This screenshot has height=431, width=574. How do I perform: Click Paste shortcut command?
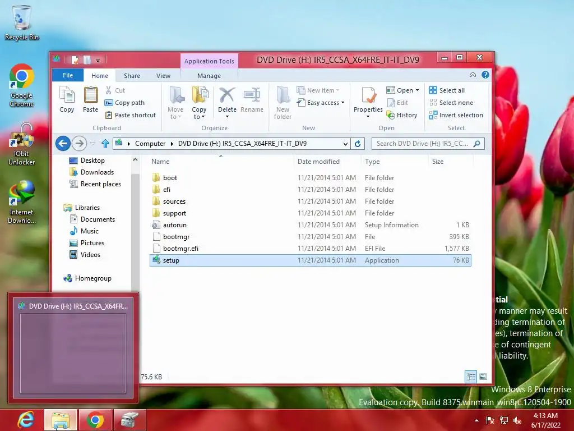131,115
